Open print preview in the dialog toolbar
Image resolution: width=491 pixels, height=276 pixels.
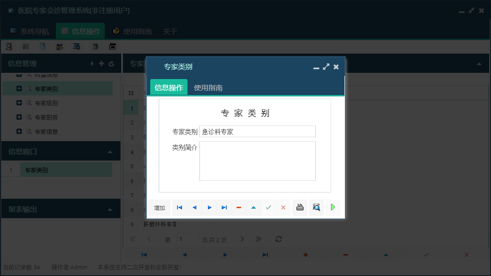[x=316, y=207]
